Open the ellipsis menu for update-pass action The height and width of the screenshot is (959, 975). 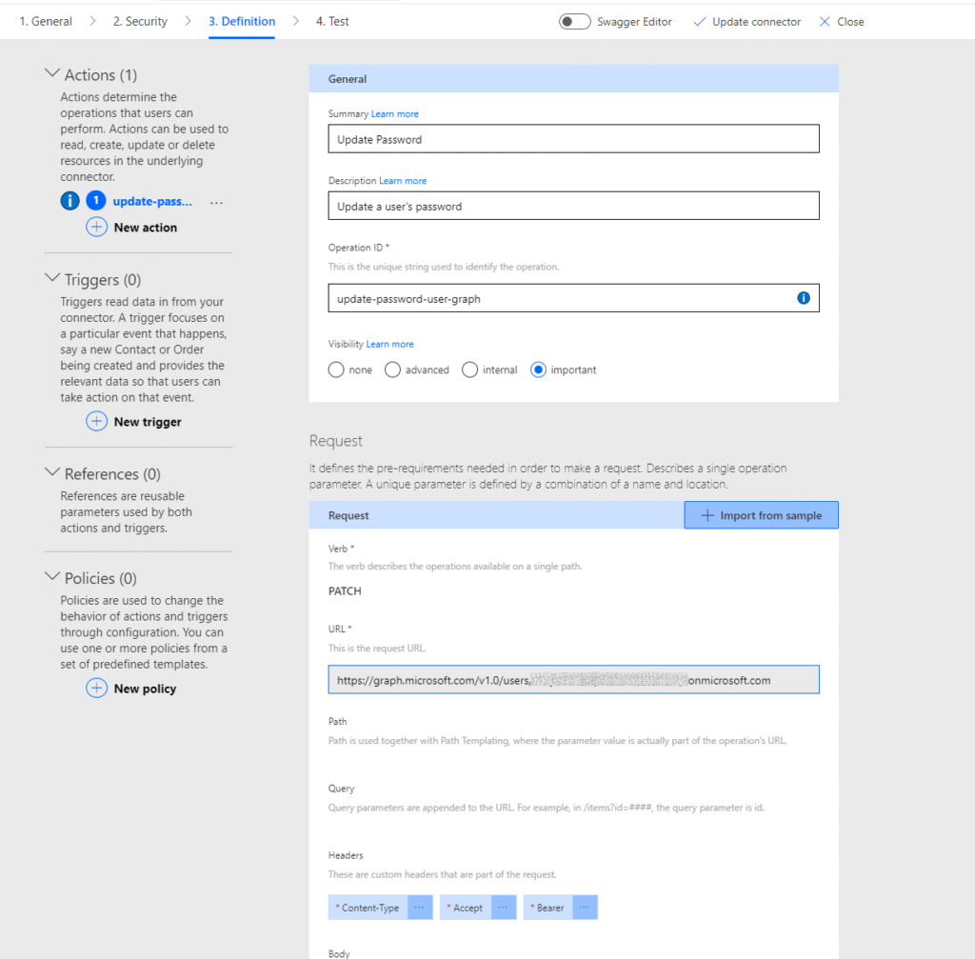click(216, 202)
